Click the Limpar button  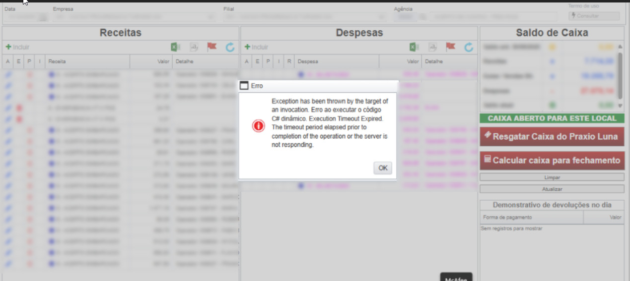coord(552,177)
